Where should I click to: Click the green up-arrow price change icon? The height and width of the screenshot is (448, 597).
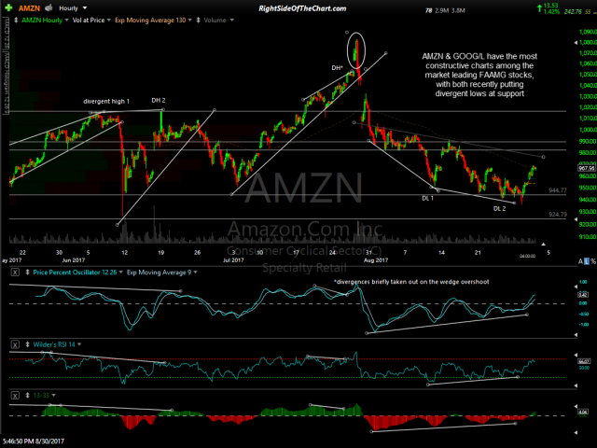tap(539, 8)
